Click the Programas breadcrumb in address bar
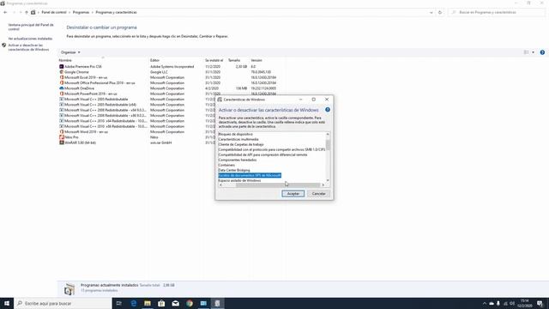 pos(81,12)
